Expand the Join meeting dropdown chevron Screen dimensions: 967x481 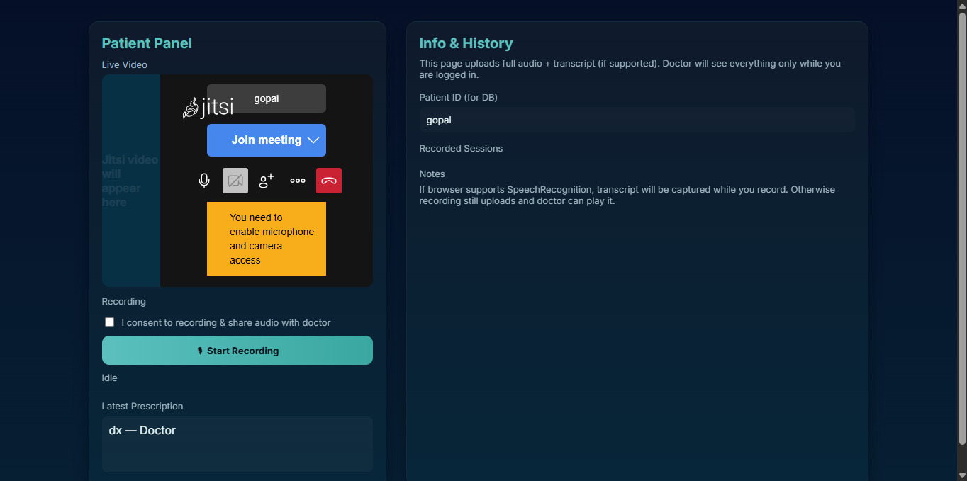[313, 140]
